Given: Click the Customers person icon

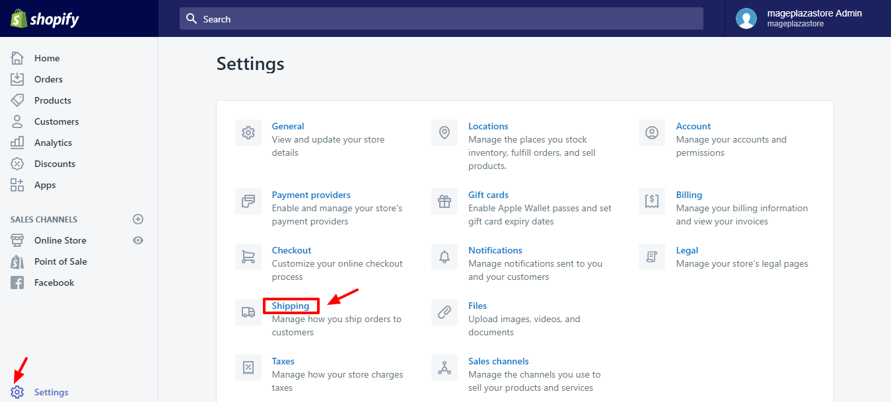Looking at the screenshot, I should point(17,121).
